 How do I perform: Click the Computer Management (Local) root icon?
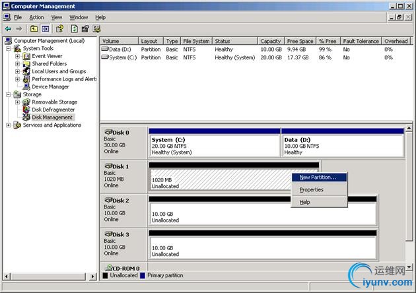tap(8, 40)
